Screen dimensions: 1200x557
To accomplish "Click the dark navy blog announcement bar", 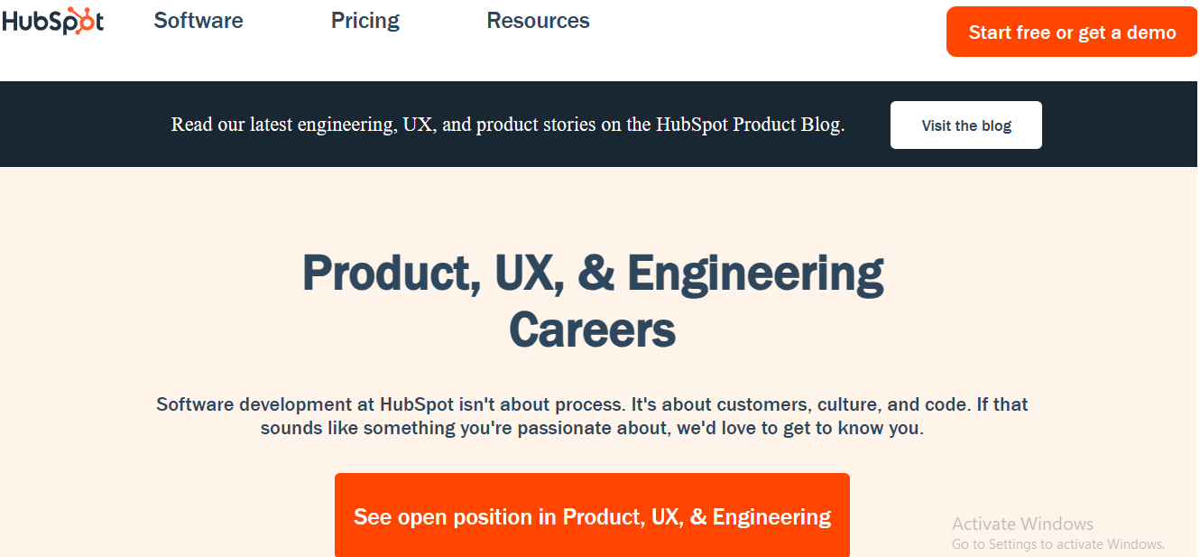I will 600,125.
